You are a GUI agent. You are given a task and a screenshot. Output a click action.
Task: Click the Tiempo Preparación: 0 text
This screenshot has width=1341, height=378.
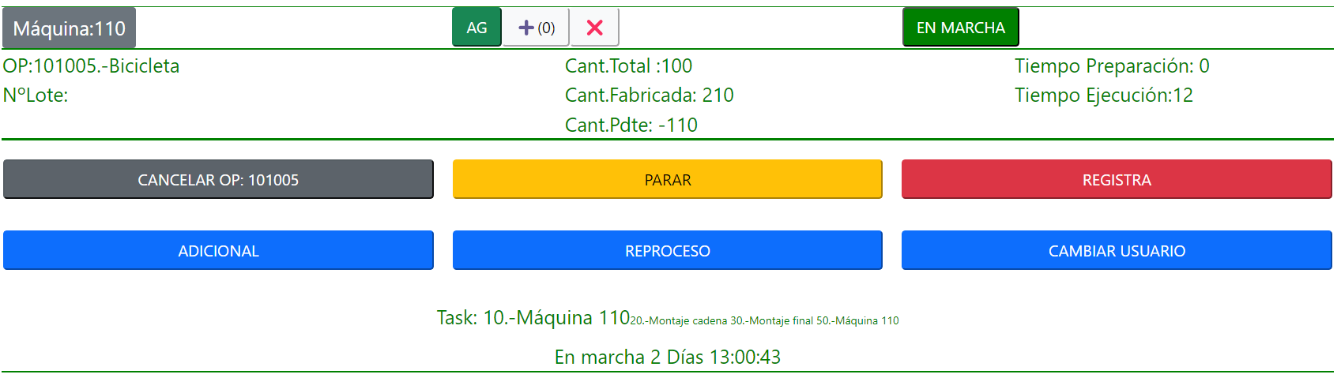[x=1111, y=66]
